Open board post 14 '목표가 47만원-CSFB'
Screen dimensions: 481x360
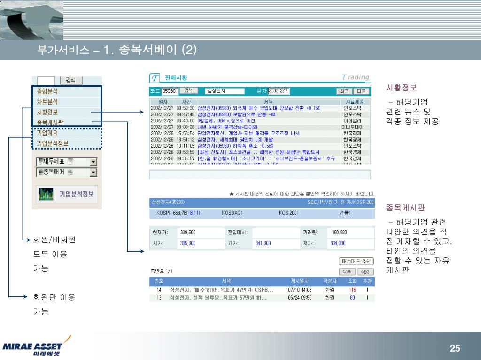coord(222,290)
